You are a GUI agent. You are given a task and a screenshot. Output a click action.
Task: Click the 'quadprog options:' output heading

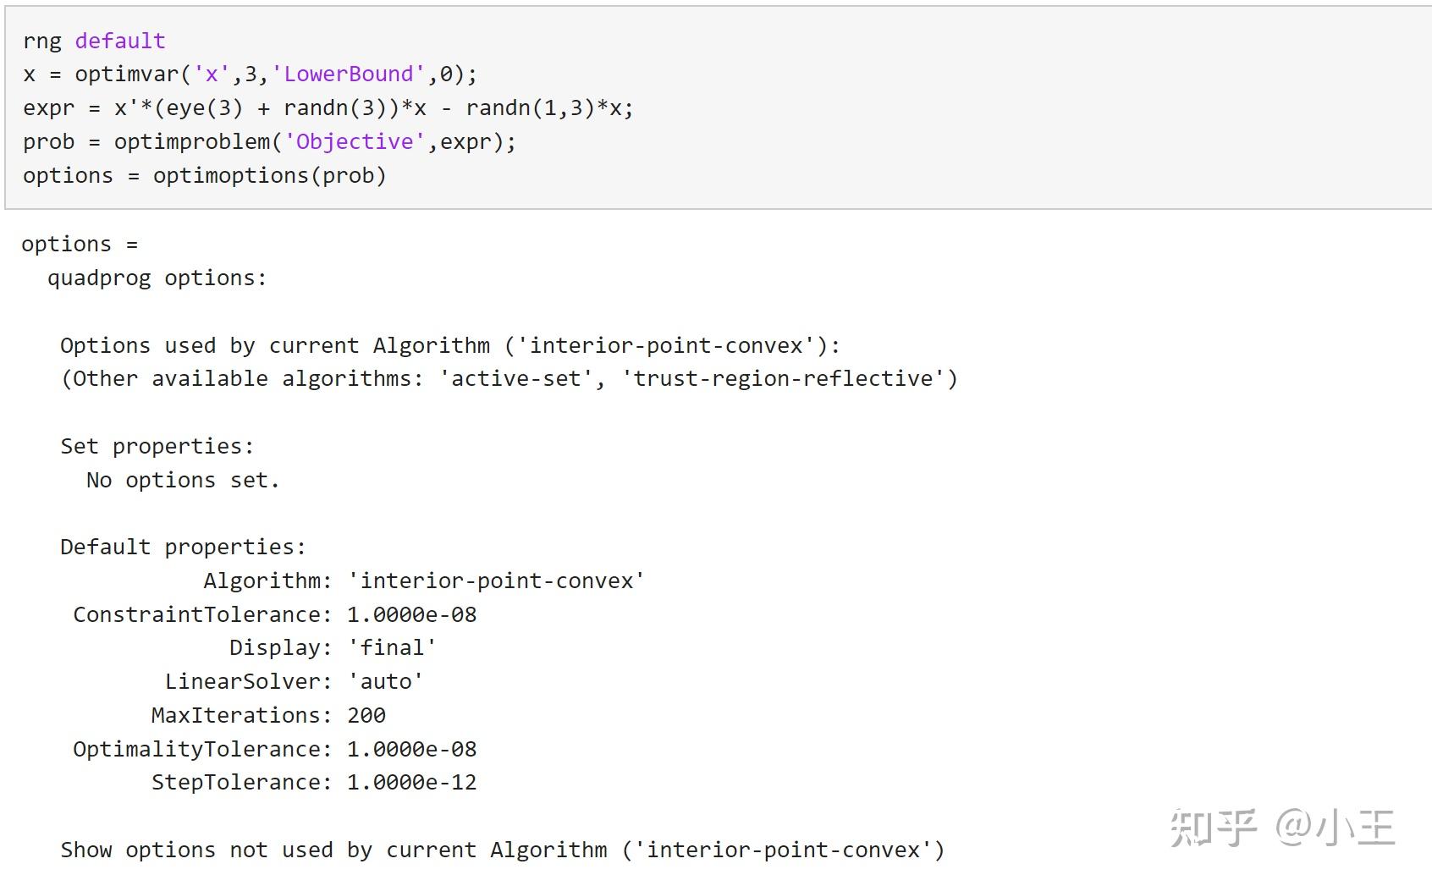pyautogui.click(x=157, y=278)
